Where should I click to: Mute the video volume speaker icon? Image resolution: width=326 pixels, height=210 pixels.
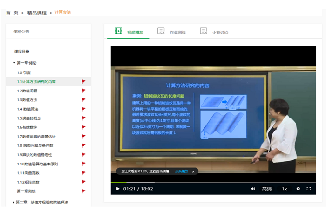click(253, 189)
